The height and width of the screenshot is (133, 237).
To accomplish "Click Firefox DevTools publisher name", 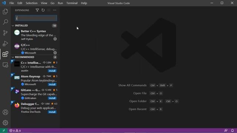I will click(31, 112).
